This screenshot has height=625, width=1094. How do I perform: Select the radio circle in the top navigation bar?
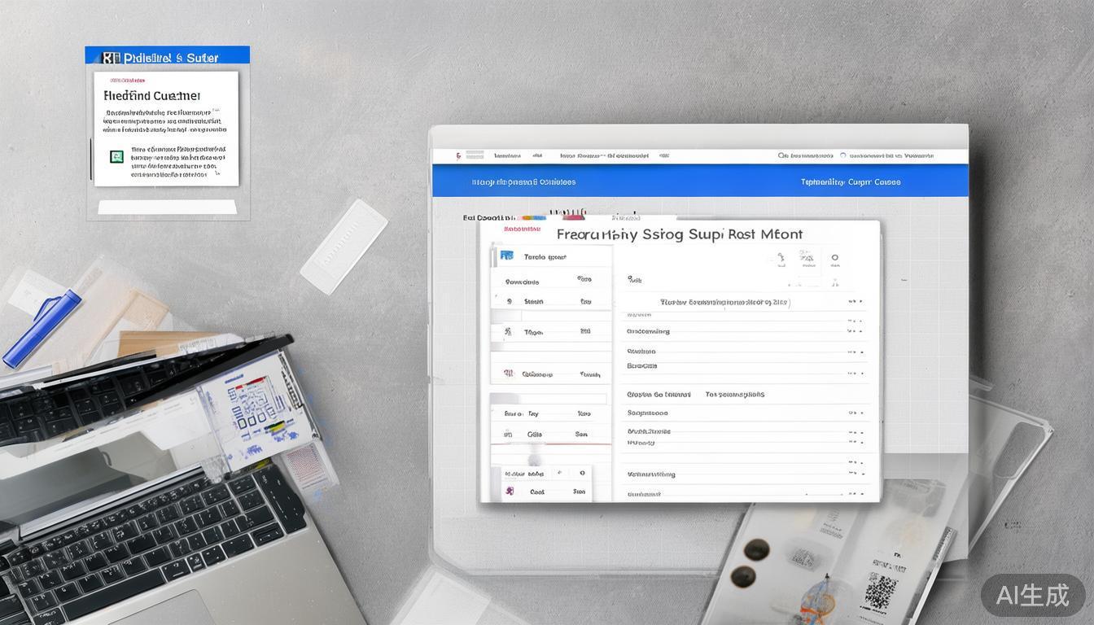click(x=842, y=155)
